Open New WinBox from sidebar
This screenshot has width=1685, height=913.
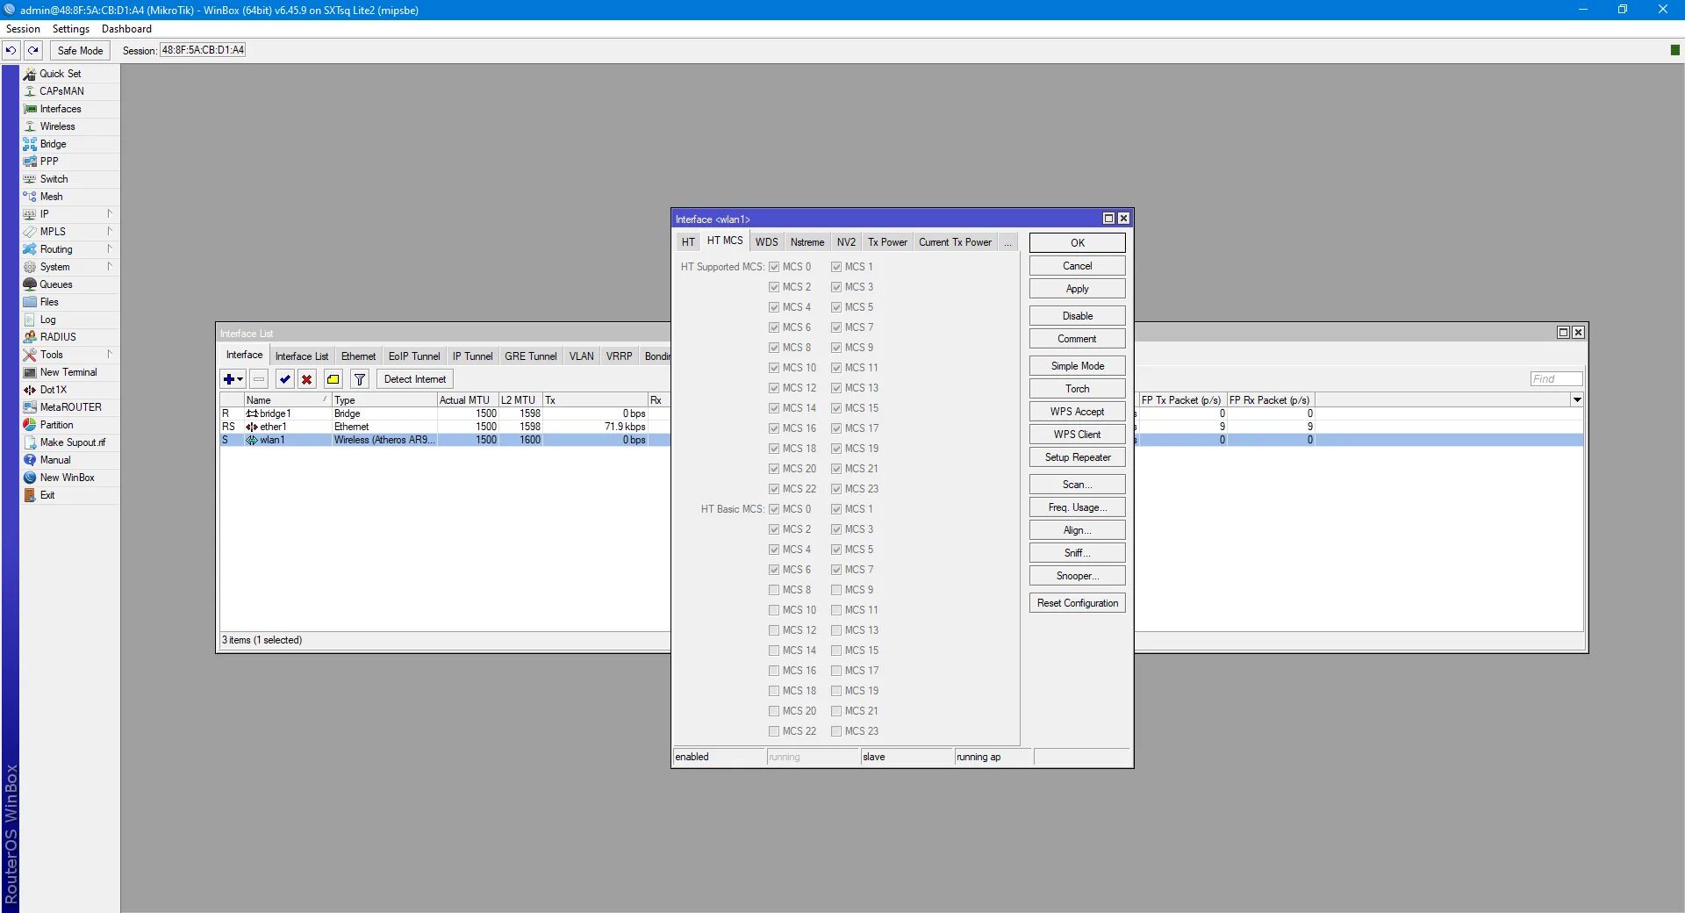coord(67,478)
